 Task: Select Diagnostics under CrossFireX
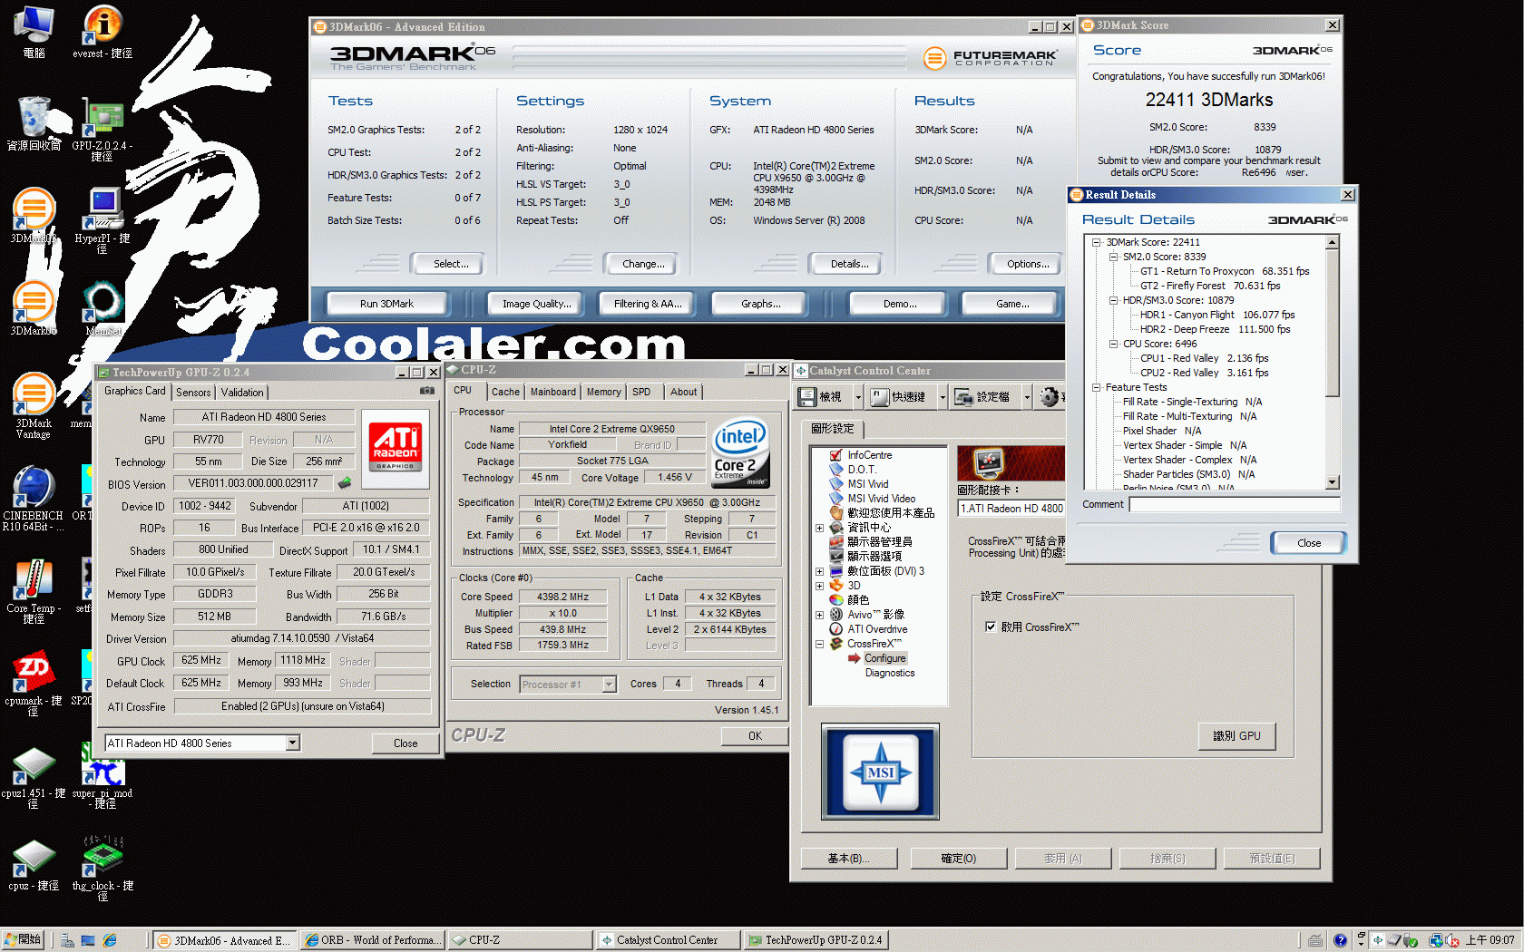[x=890, y=673]
